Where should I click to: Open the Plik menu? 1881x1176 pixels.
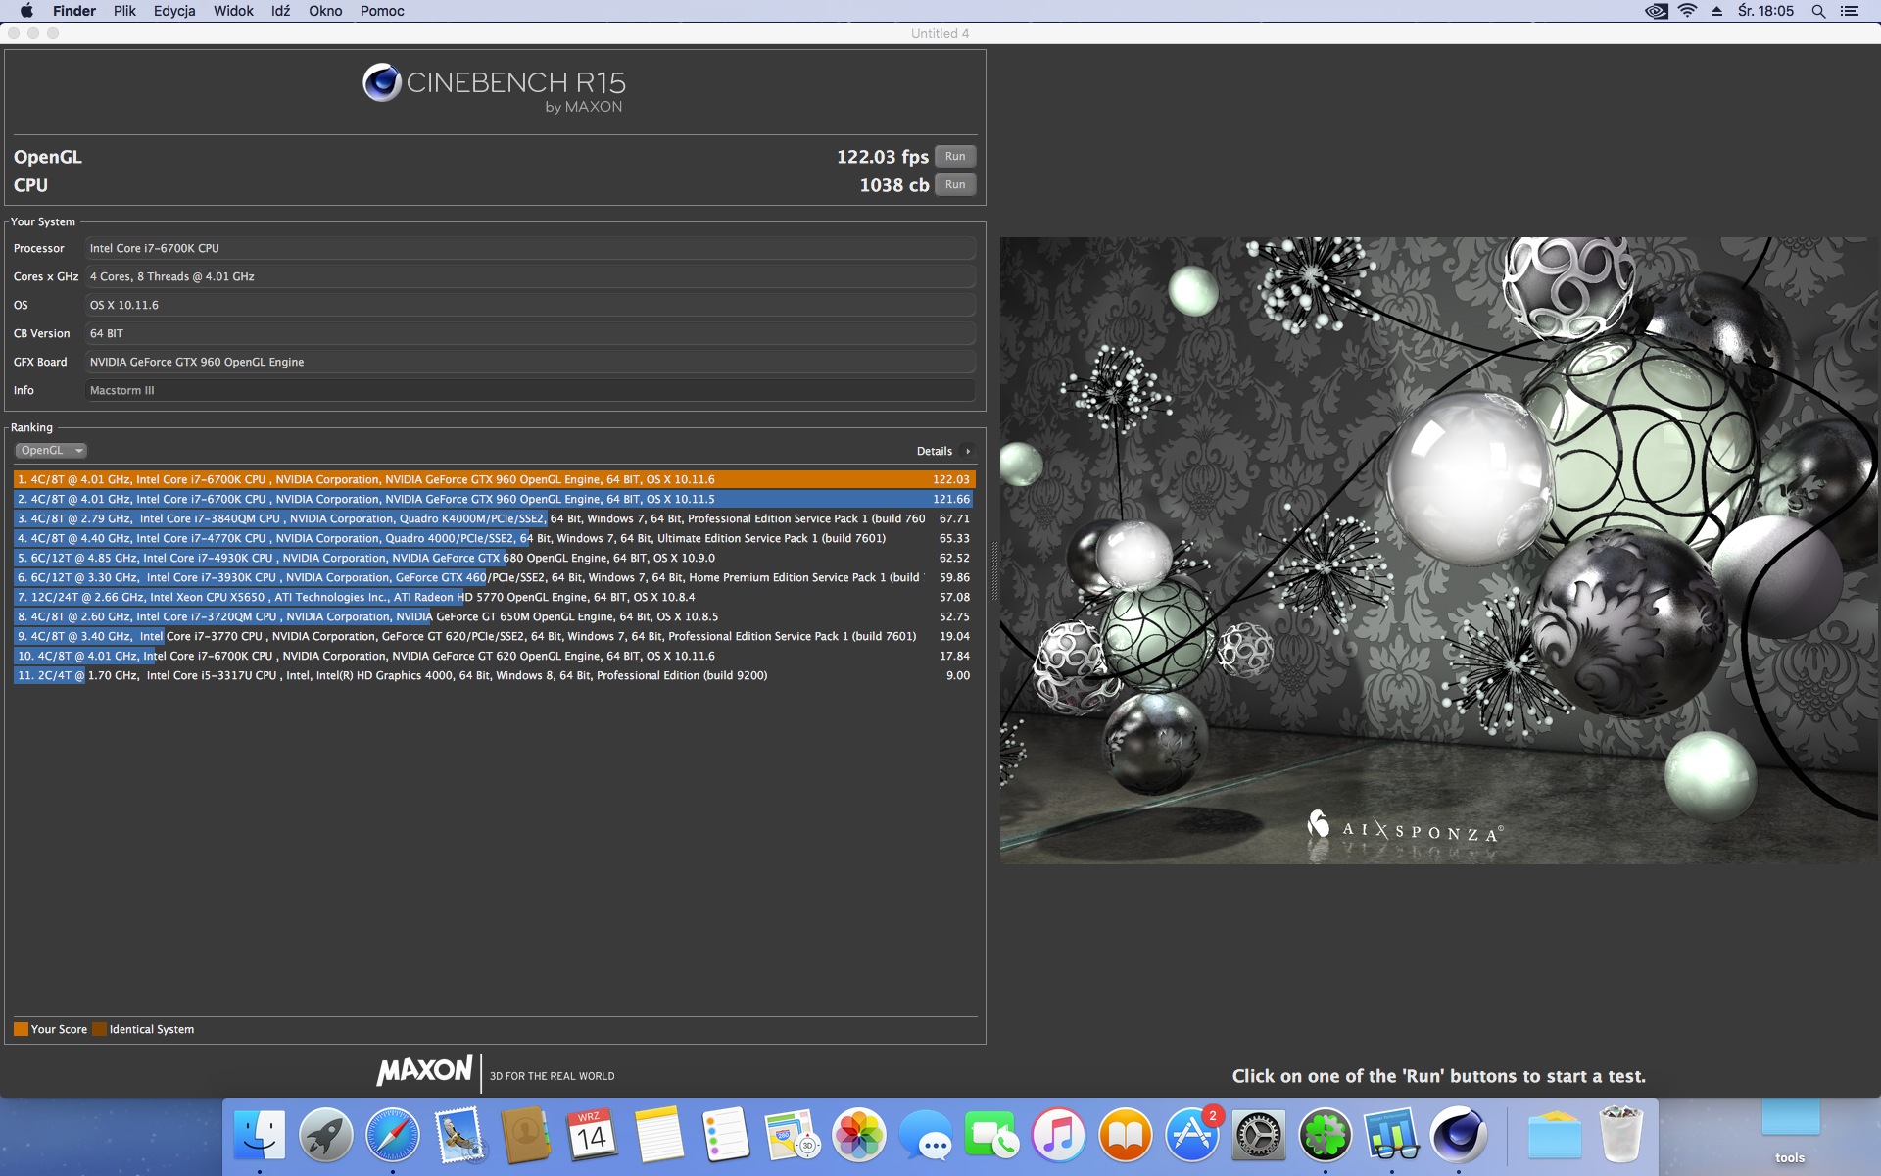[x=124, y=11]
